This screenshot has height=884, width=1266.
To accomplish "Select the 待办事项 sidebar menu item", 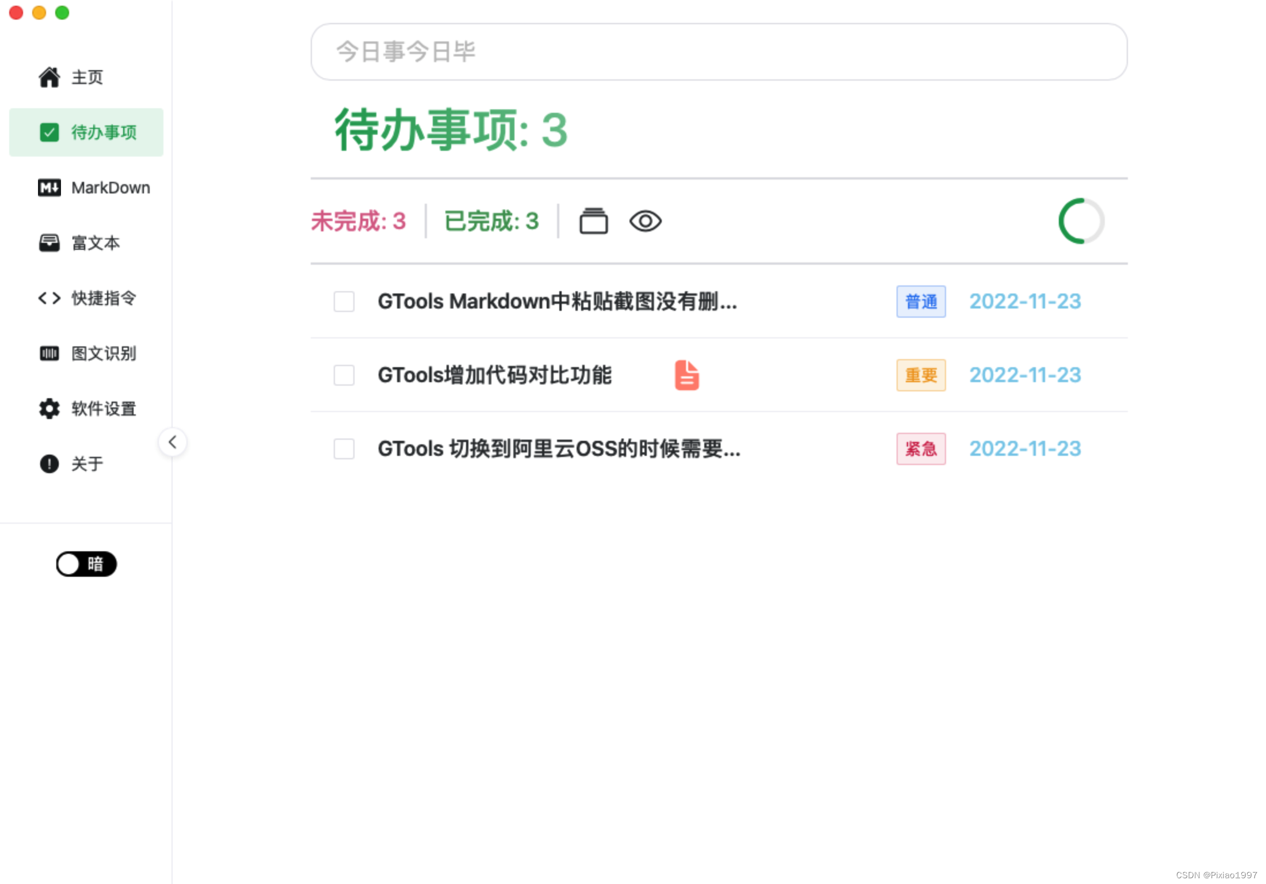I will click(x=86, y=132).
